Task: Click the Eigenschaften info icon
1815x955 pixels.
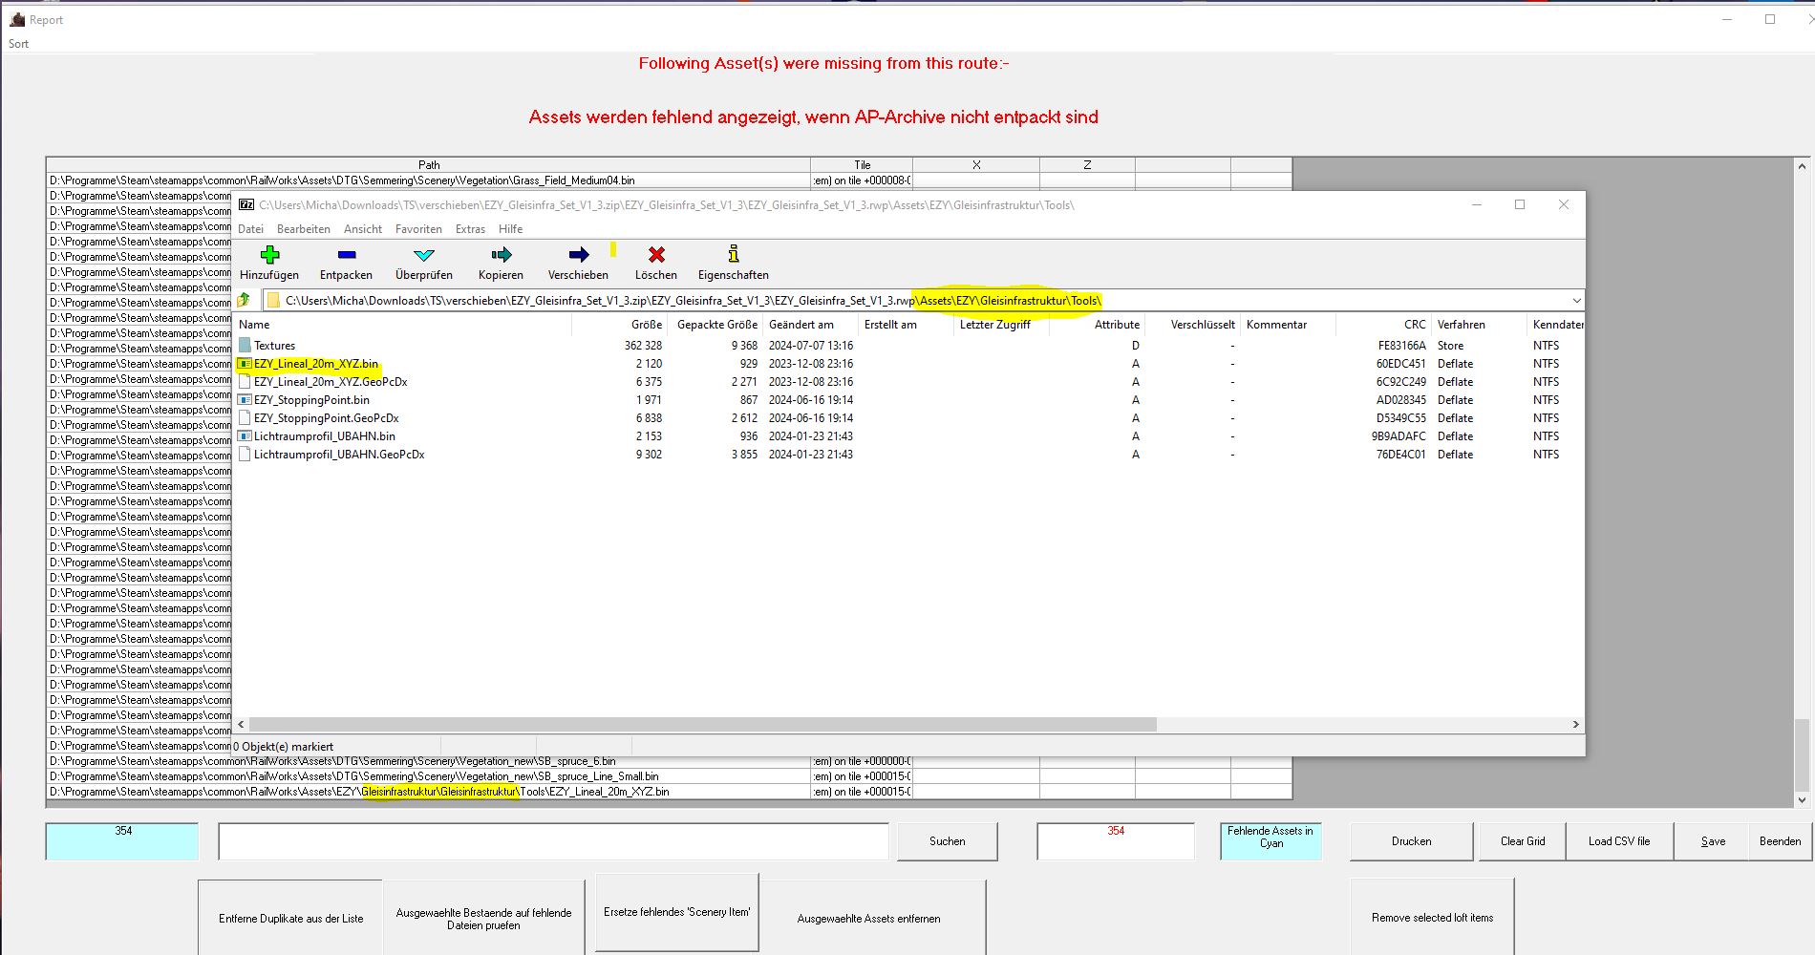Action: coord(733,255)
